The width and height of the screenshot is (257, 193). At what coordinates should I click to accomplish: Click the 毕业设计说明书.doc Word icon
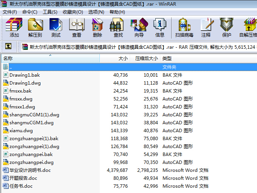point(6,170)
